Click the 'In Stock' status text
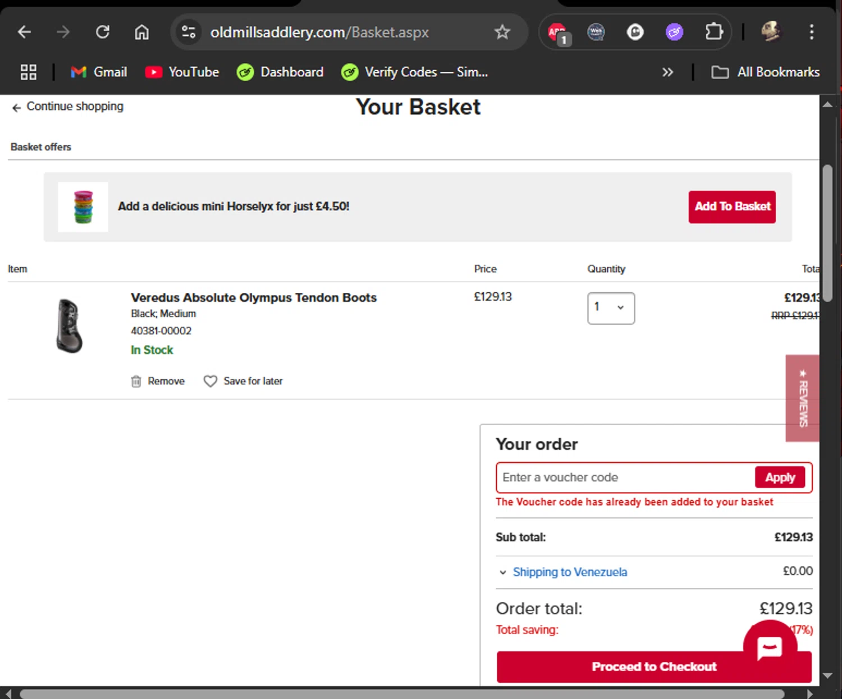Image resolution: width=842 pixels, height=699 pixels. 152,350
